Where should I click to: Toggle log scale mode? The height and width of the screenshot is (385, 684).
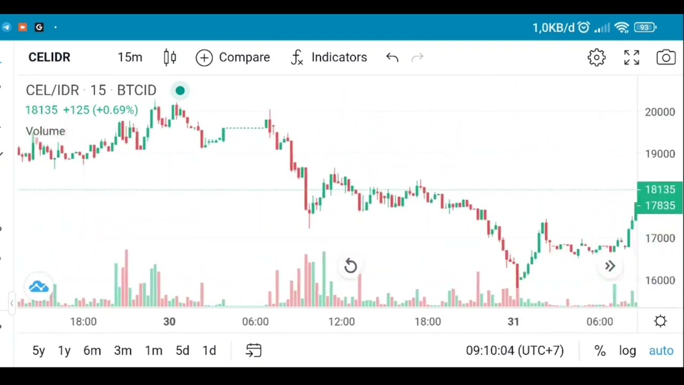[x=627, y=350]
